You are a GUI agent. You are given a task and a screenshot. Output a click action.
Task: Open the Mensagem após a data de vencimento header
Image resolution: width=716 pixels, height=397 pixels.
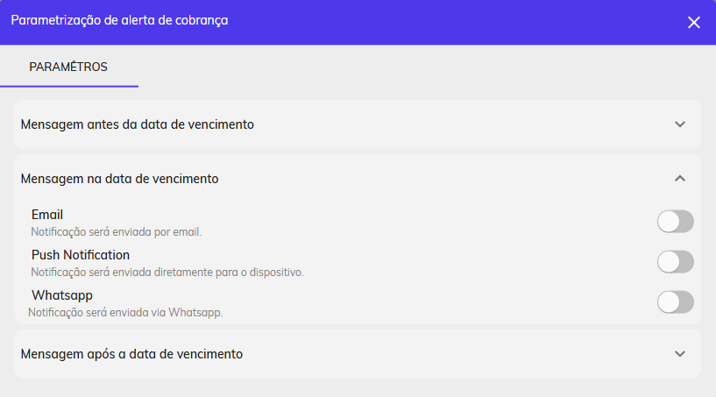[x=357, y=354]
